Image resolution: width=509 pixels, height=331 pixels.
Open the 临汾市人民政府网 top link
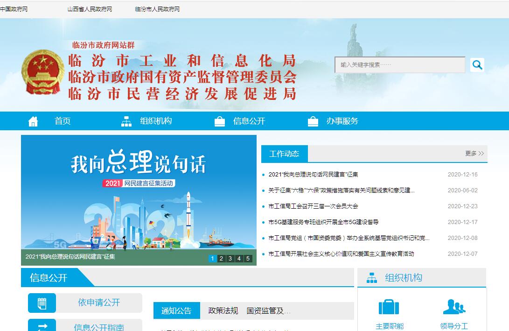(157, 9)
